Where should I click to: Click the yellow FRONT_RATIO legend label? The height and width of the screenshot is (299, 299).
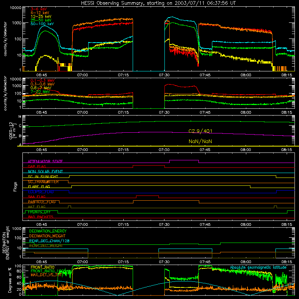click(x=43, y=267)
